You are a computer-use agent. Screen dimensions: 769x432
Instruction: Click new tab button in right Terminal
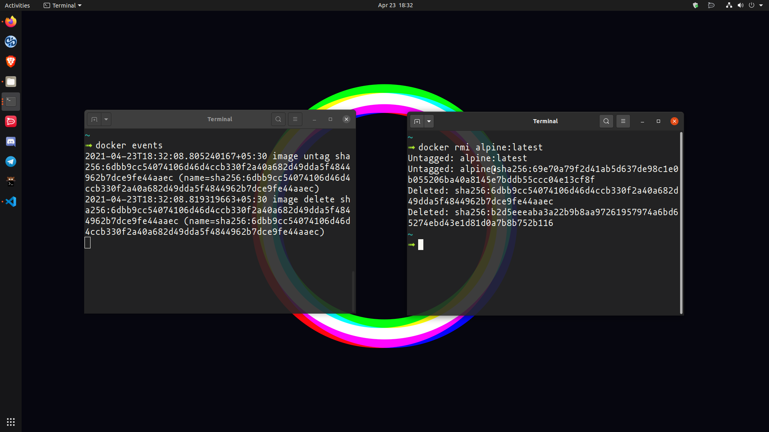(417, 121)
